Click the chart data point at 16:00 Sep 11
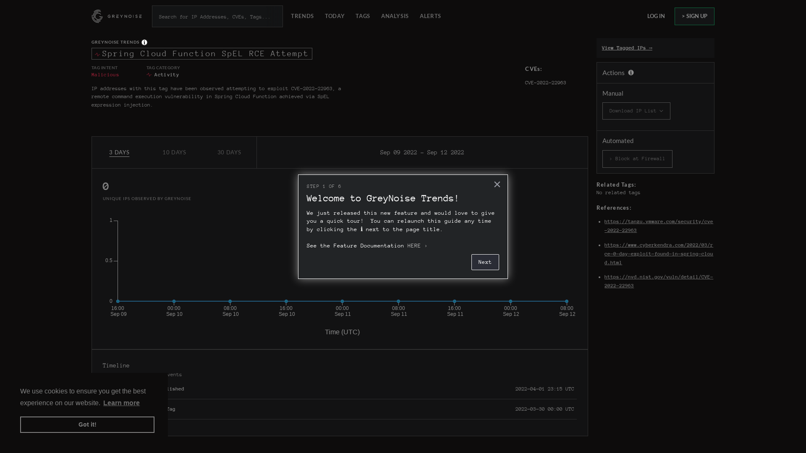806x453 pixels. (x=455, y=301)
